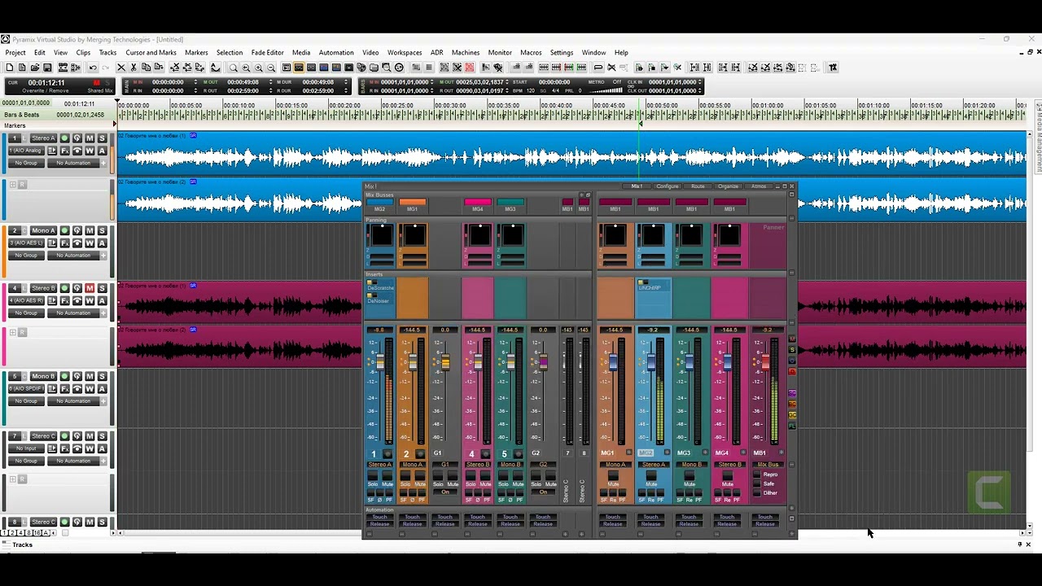Image resolution: width=1042 pixels, height=586 pixels.
Task: Click the Organize button in the mixer header
Action: (728, 186)
